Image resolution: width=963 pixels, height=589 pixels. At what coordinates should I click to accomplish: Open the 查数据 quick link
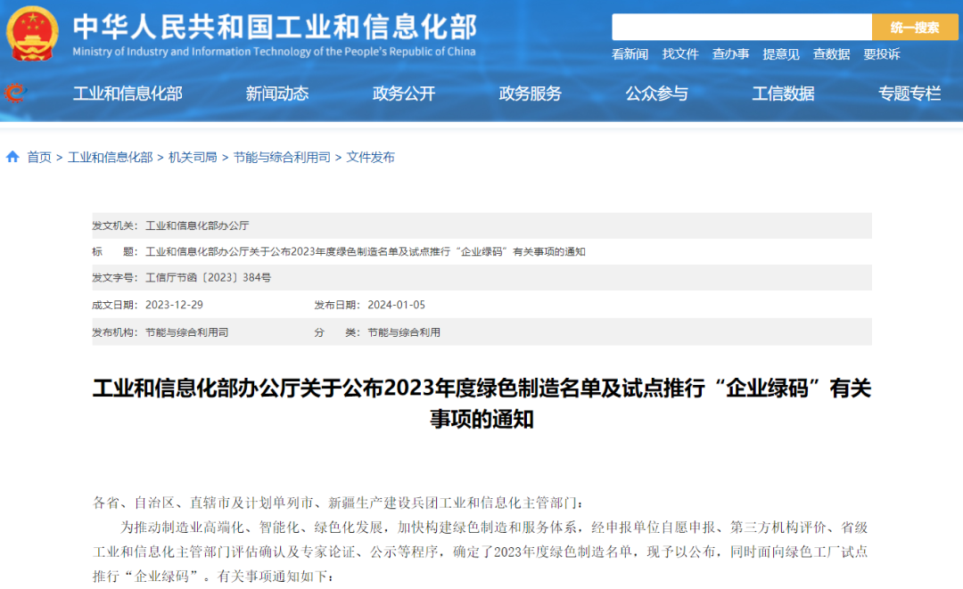831,54
